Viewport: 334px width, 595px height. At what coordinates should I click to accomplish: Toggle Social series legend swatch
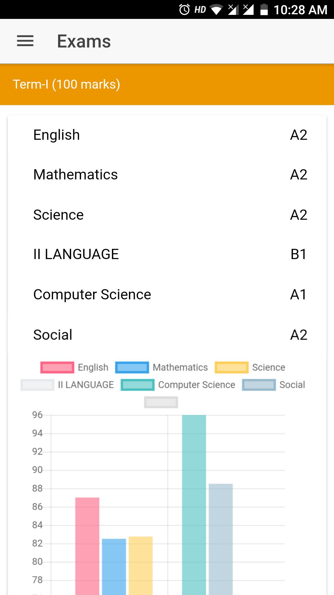tap(259, 385)
